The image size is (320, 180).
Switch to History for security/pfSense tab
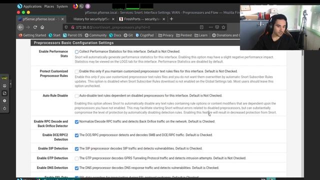click(91, 19)
